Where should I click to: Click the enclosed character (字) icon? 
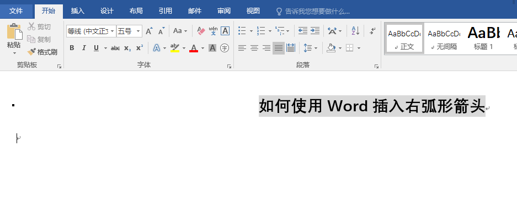coord(225,48)
